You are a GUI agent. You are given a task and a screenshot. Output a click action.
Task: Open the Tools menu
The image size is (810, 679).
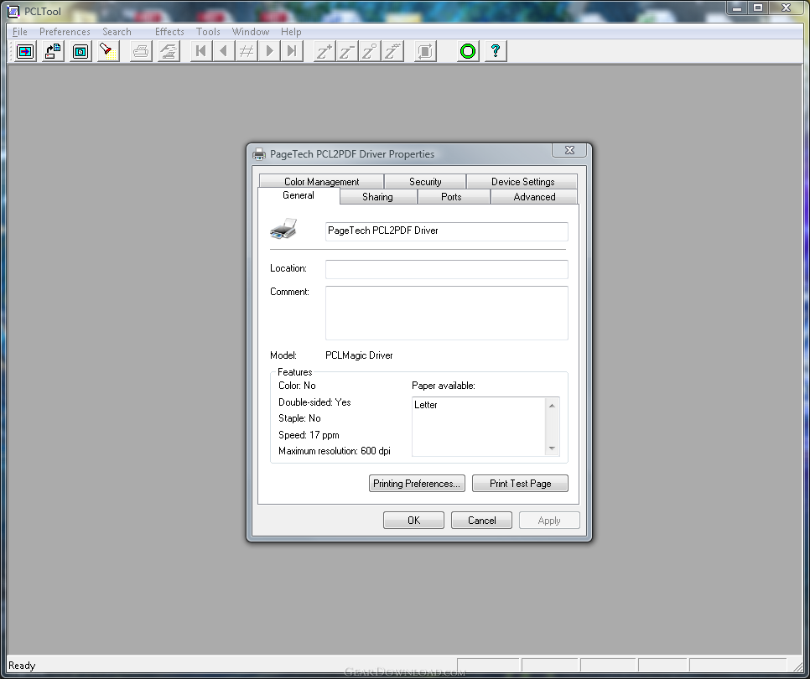point(208,32)
